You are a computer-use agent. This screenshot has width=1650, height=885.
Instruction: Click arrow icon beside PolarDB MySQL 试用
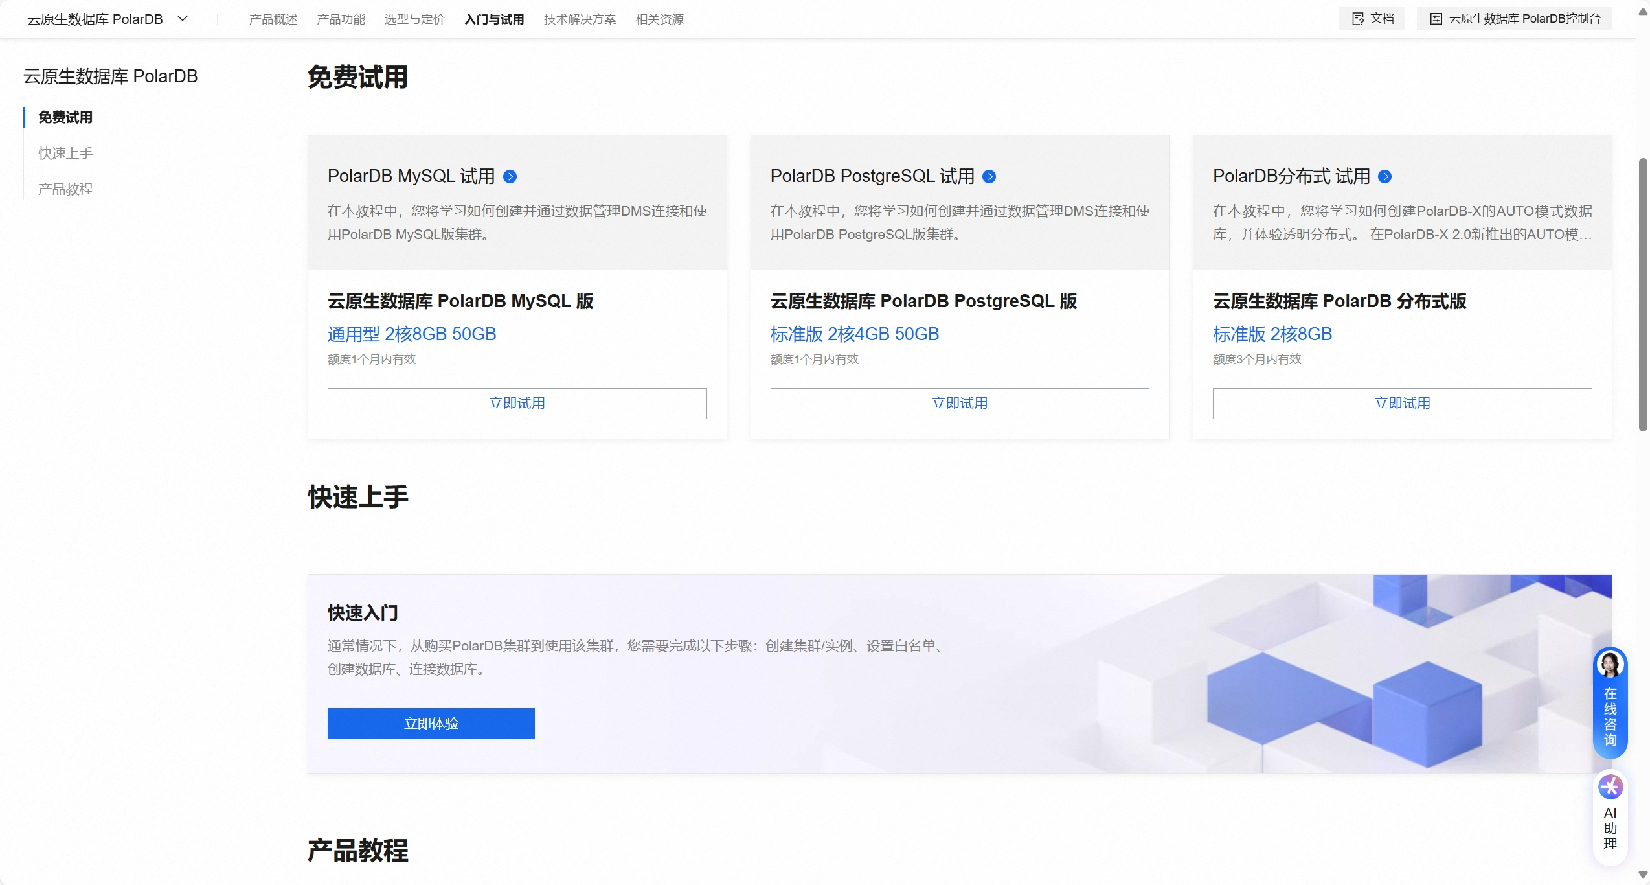pyautogui.click(x=510, y=176)
